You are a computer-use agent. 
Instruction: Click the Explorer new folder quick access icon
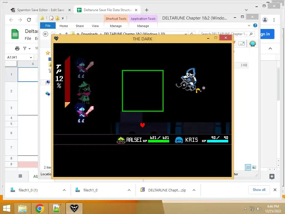point(57,18)
